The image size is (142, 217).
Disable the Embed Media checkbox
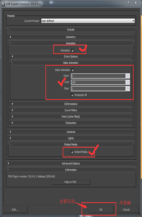point(72,152)
